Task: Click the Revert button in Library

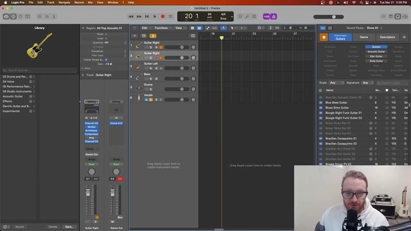Action: [x=19, y=227]
